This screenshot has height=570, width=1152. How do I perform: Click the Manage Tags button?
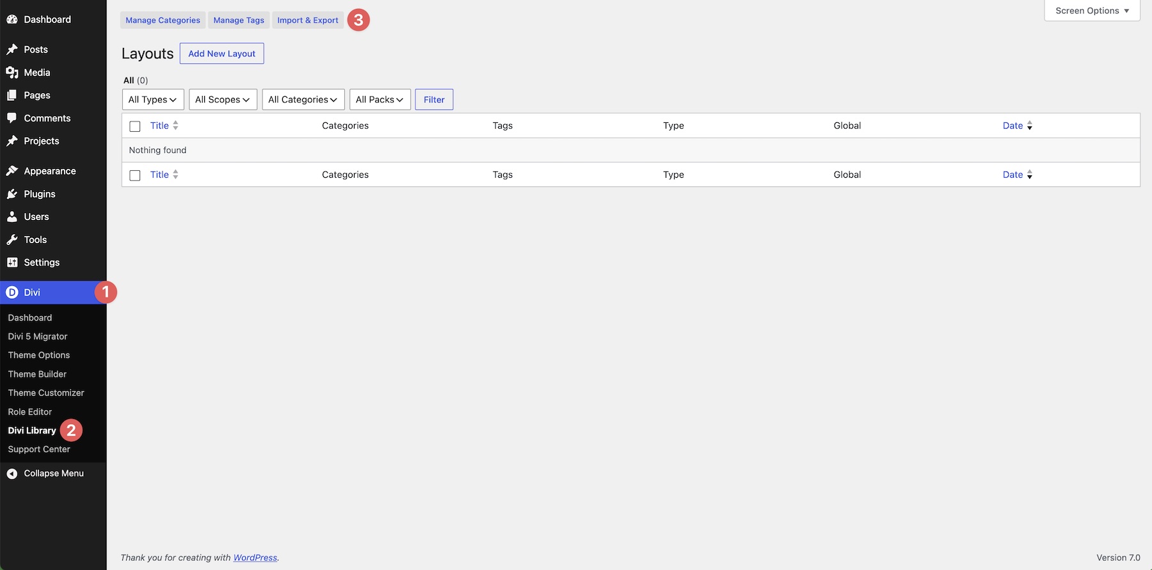coord(239,20)
